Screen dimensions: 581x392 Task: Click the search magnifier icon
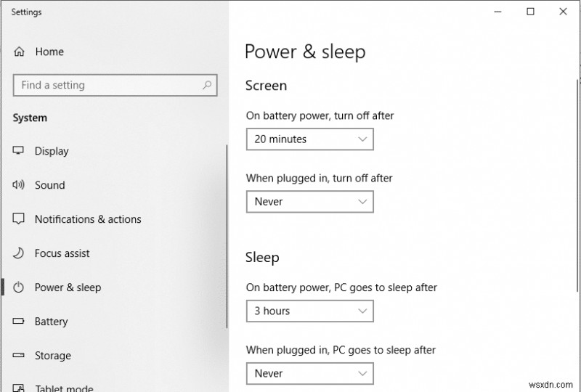[207, 86]
